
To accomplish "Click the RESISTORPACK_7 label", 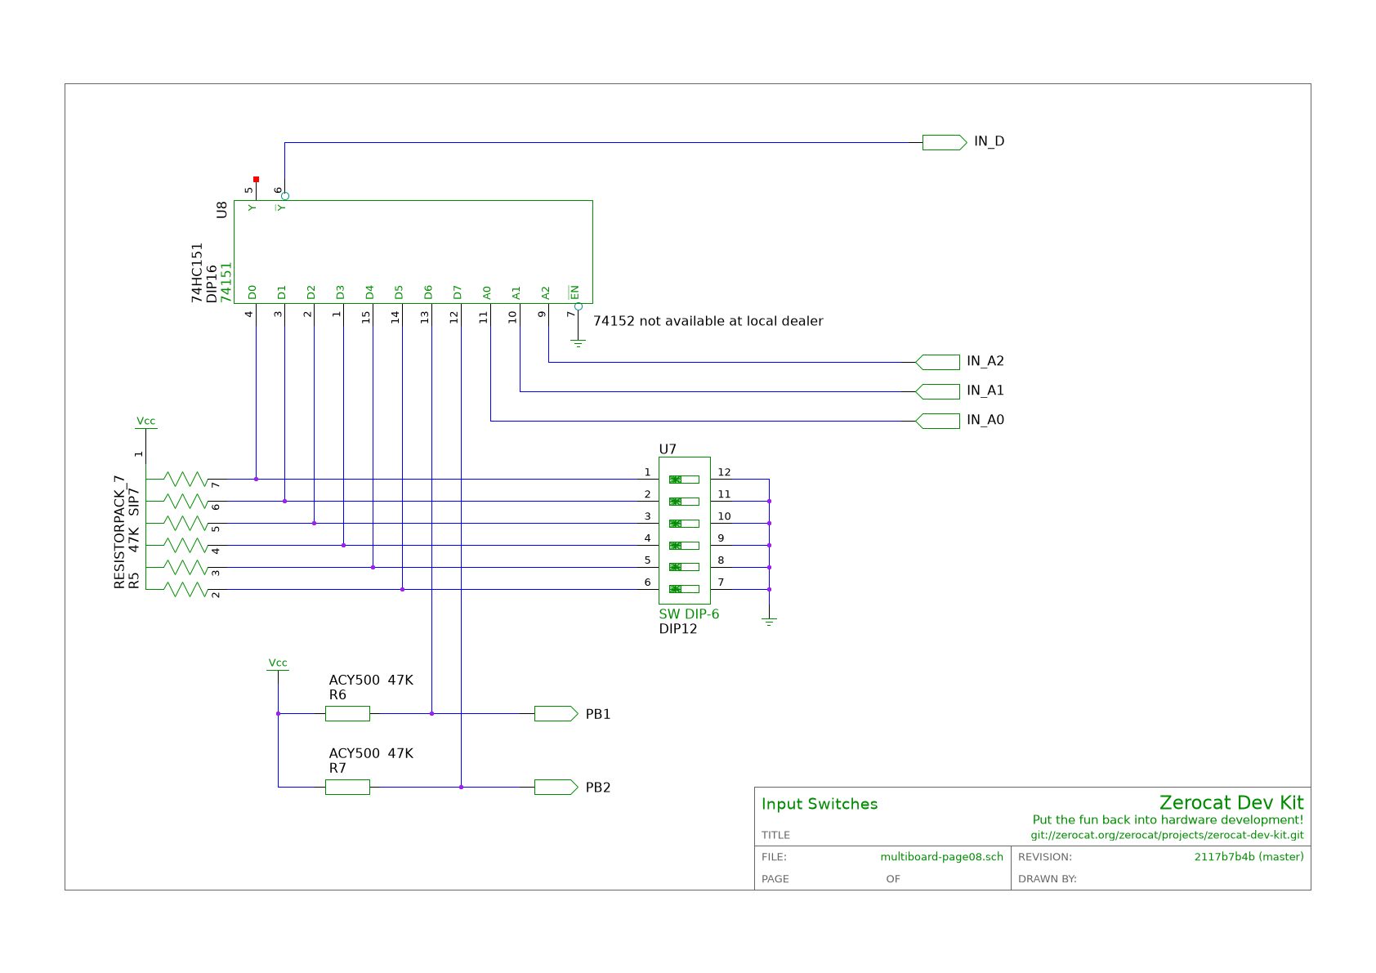I will pyautogui.click(x=119, y=532).
